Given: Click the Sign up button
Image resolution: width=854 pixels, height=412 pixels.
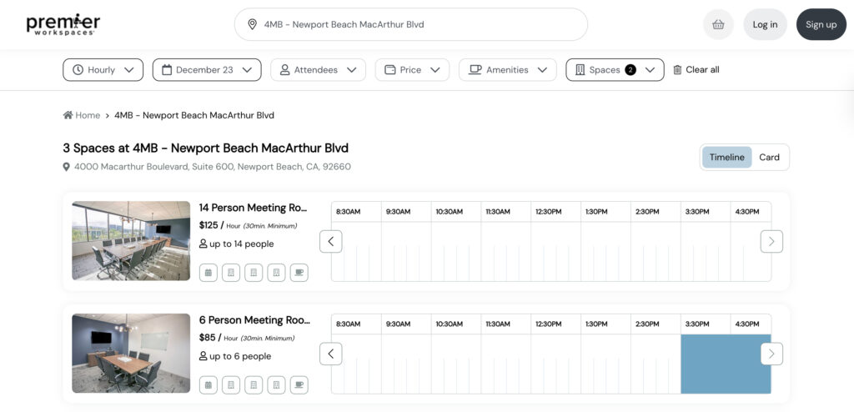Looking at the screenshot, I should click(x=821, y=24).
